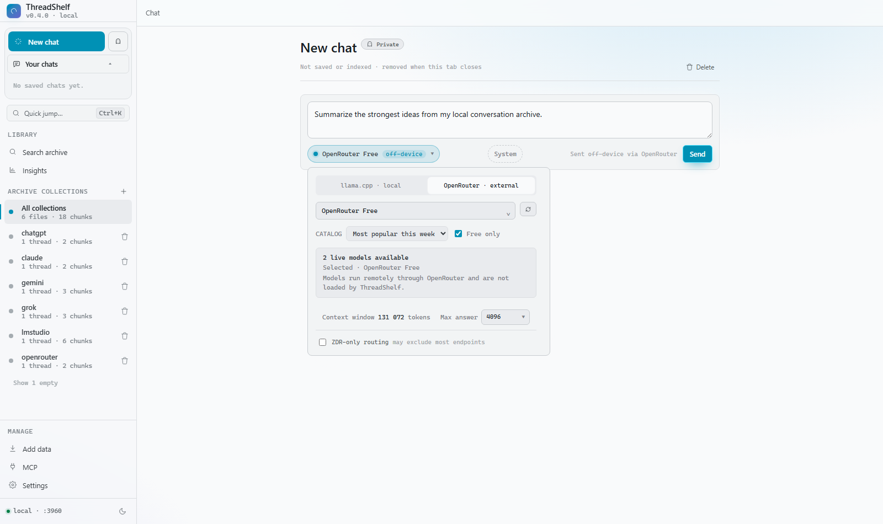Image resolution: width=883 pixels, height=524 pixels.
Task: Open the System prompt button
Action: pos(505,154)
